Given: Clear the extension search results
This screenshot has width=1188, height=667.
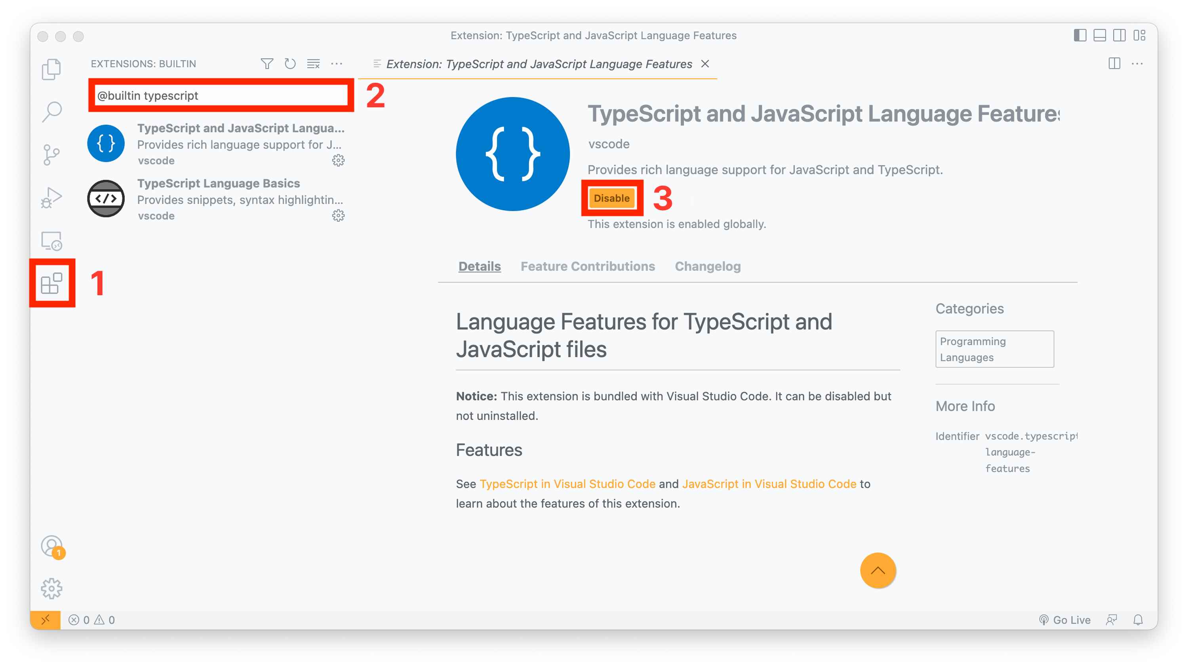Looking at the screenshot, I should pos(313,64).
